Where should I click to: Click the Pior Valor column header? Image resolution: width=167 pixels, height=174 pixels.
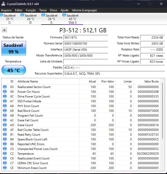pyautogui.click(x=106, y=81)
